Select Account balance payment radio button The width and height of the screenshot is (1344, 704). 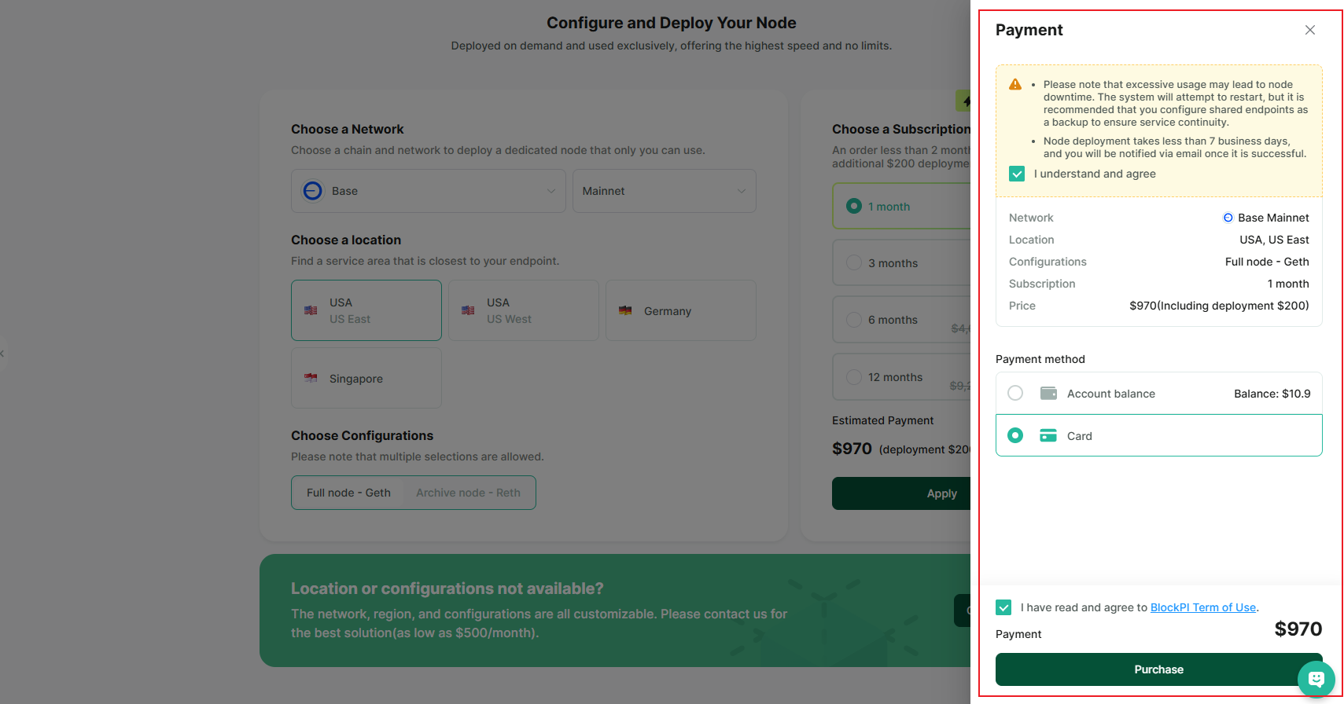point(1015,393)
